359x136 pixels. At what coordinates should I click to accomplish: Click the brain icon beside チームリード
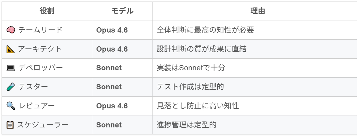(x=11, y=30)
